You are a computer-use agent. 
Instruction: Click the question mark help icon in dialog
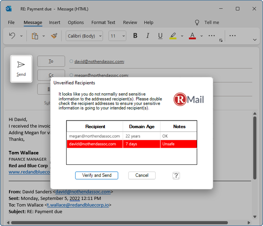(176, 176)
